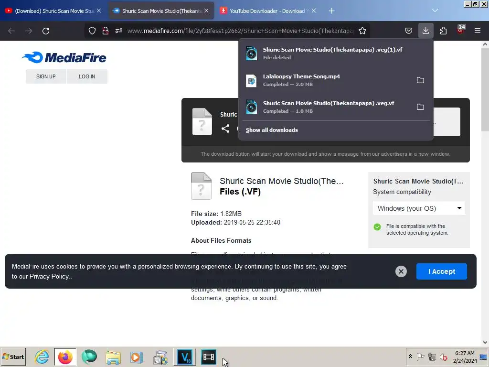This screenshot has width=489, height=367.
Task: Open Windows Explorer folder taskbar icon
Action: pyautogui.click(x=113, y=356)
